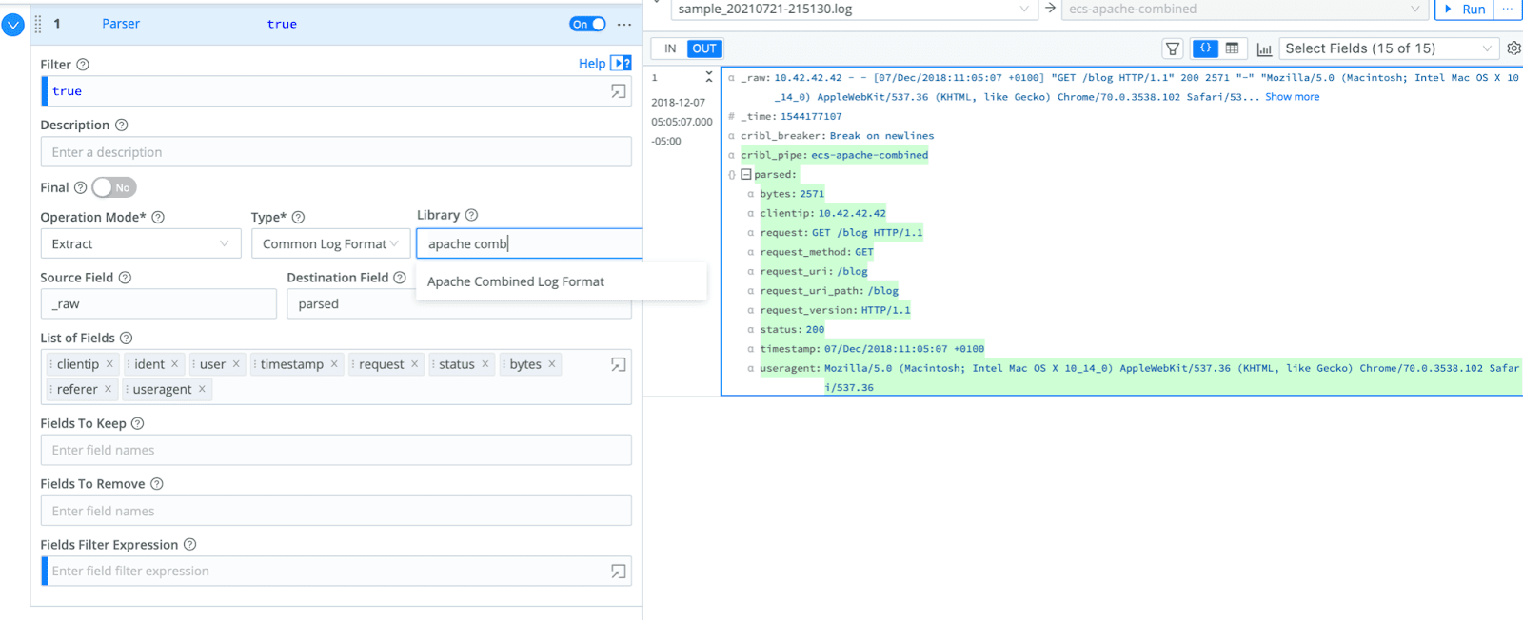Click the Source Field _raw input
1523x620 pixels.
point(158,304)
